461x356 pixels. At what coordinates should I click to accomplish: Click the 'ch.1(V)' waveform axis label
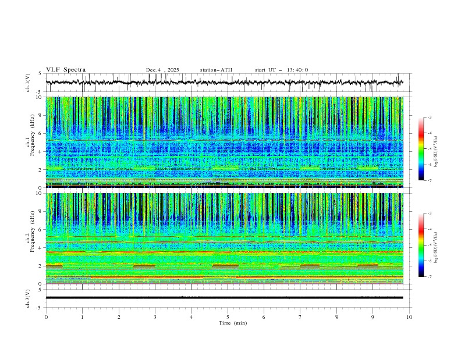[x=27, y=83]
